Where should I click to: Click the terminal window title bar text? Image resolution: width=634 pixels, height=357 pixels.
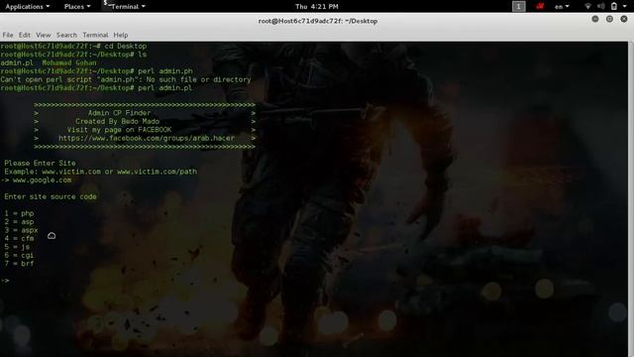[x=318, y=21]
